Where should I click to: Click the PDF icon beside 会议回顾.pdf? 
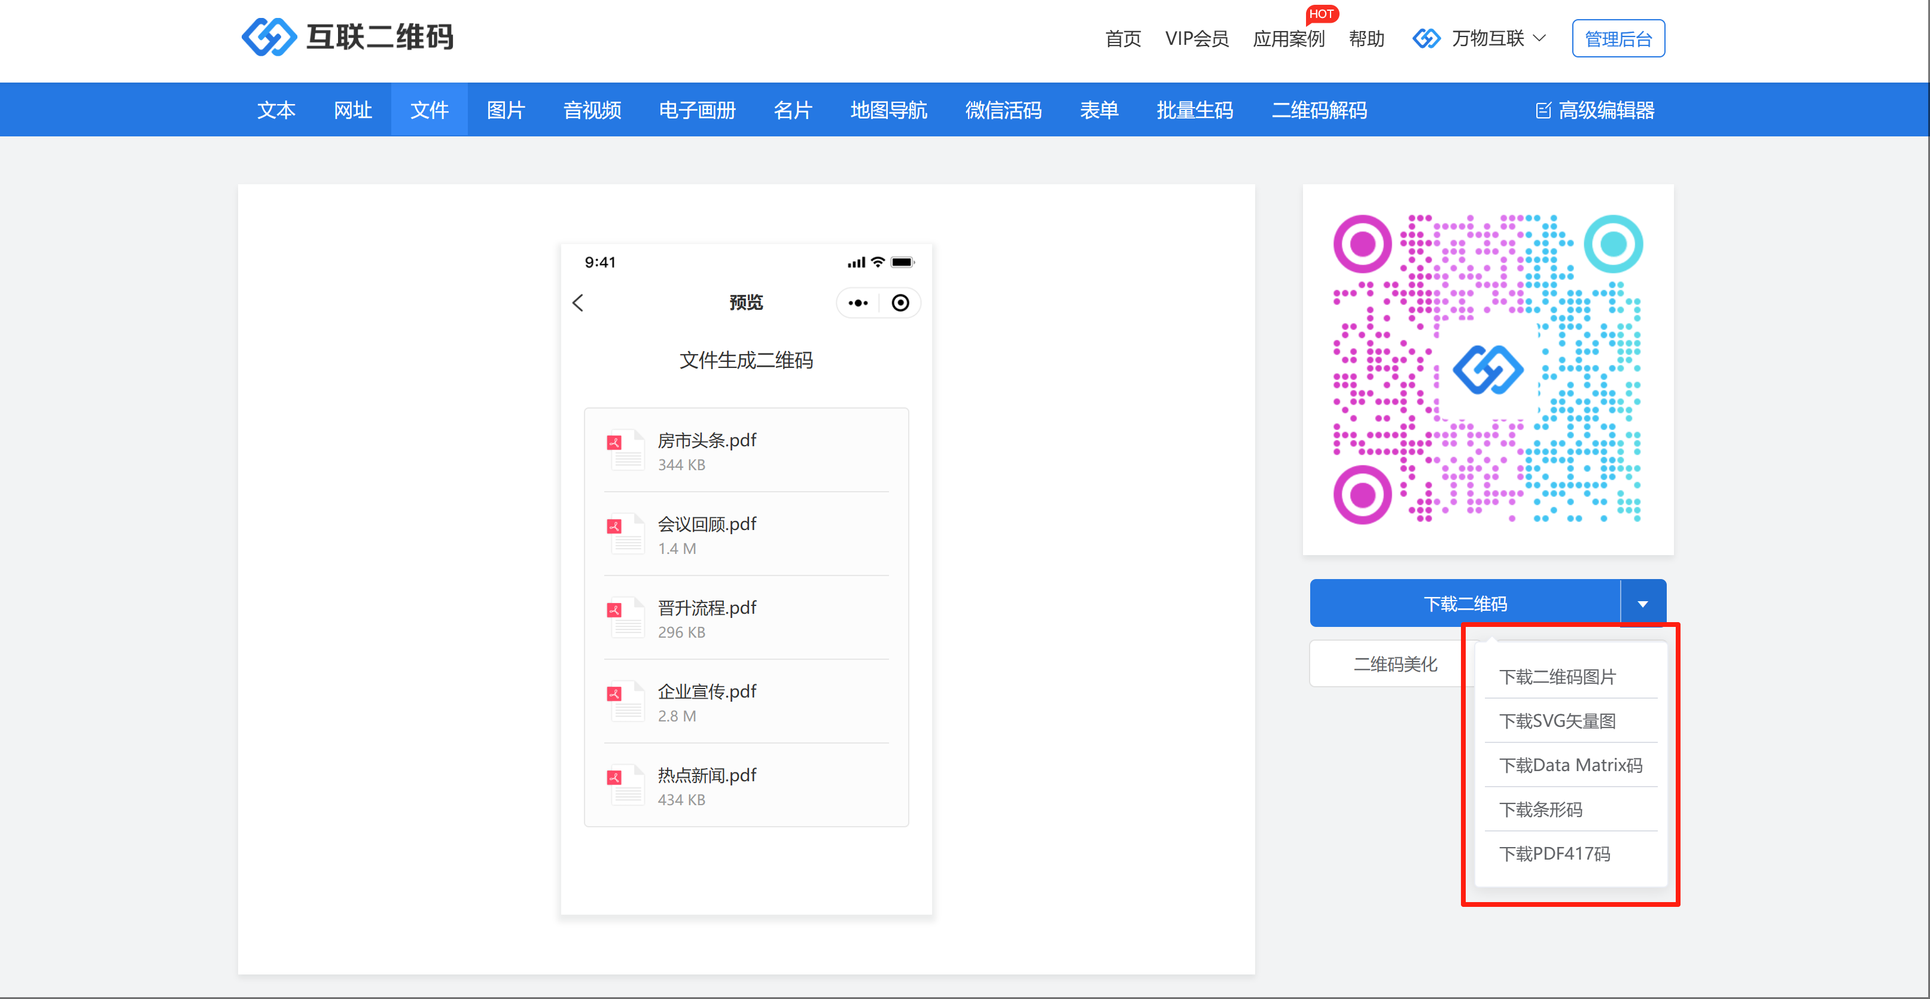pos(625,533)
